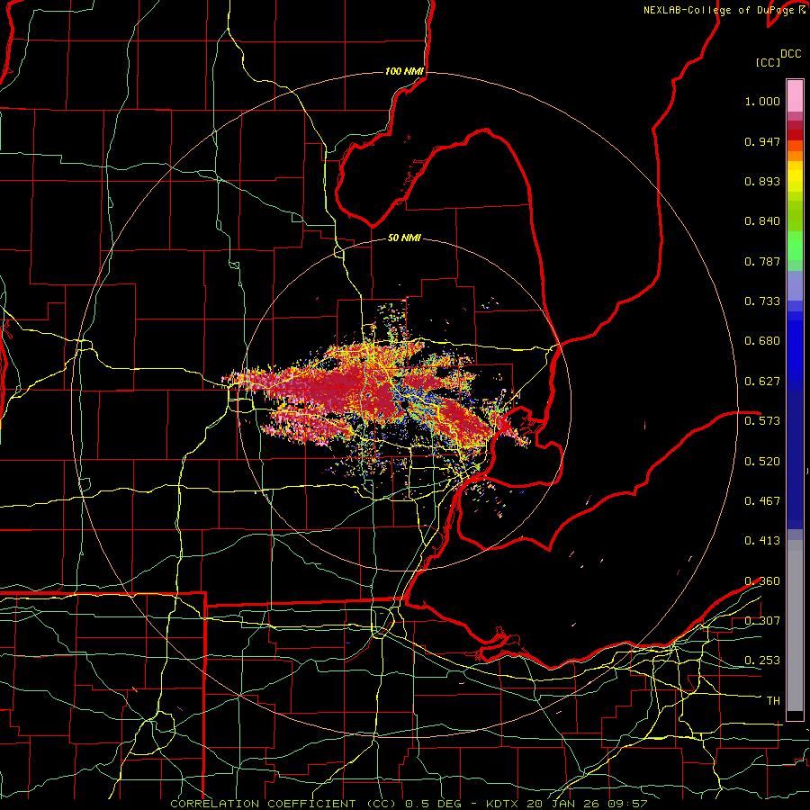The image size is (810, 810).
Task: Click the 09:57 timestamp text
Action: 627,804
